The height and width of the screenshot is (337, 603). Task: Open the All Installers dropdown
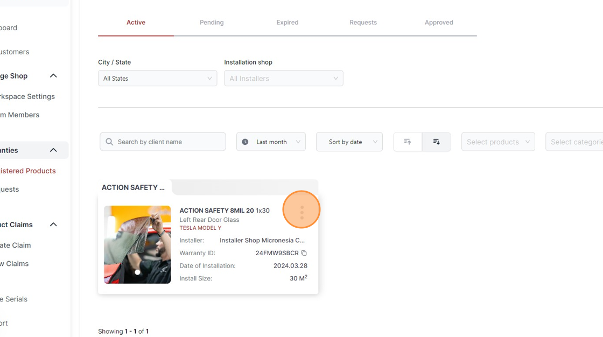[284, 78]
